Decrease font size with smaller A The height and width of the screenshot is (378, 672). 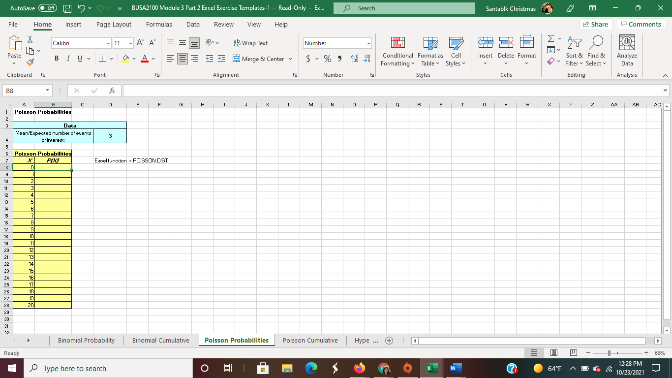tap(152, 43)
